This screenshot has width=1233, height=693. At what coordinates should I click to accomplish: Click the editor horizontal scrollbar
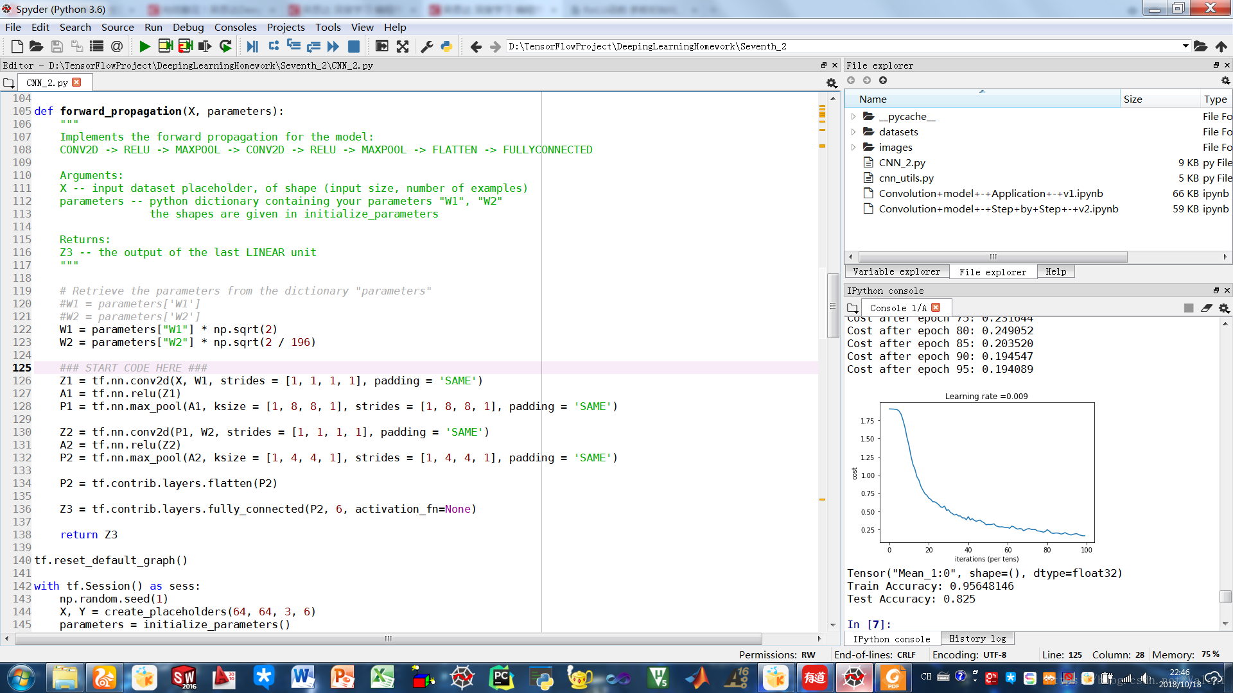pos(389,638)
